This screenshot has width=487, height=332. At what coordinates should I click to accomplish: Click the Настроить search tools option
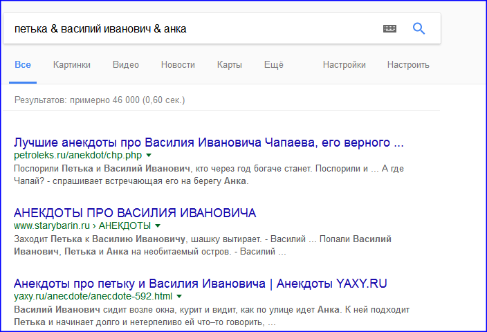[408, 65]
